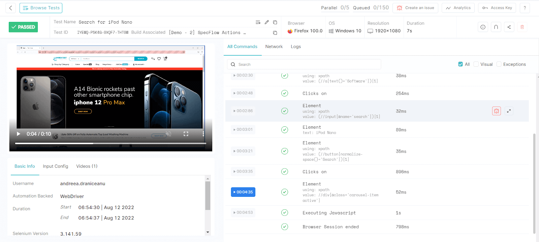Expand the highlighted command row details
This screenshot has width=539, height=242.
(509, 111)
